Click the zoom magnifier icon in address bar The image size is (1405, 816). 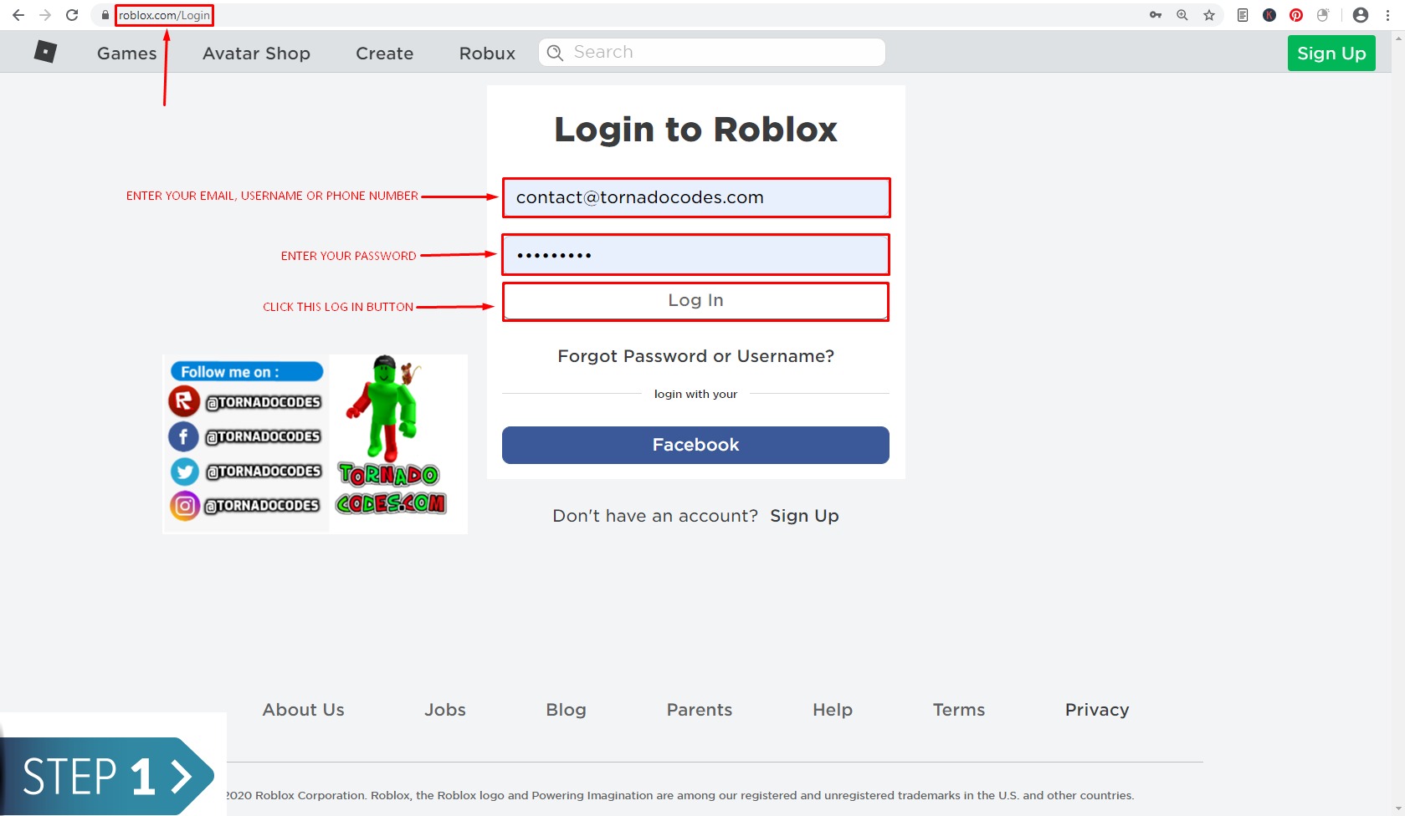pos(1182,15)
